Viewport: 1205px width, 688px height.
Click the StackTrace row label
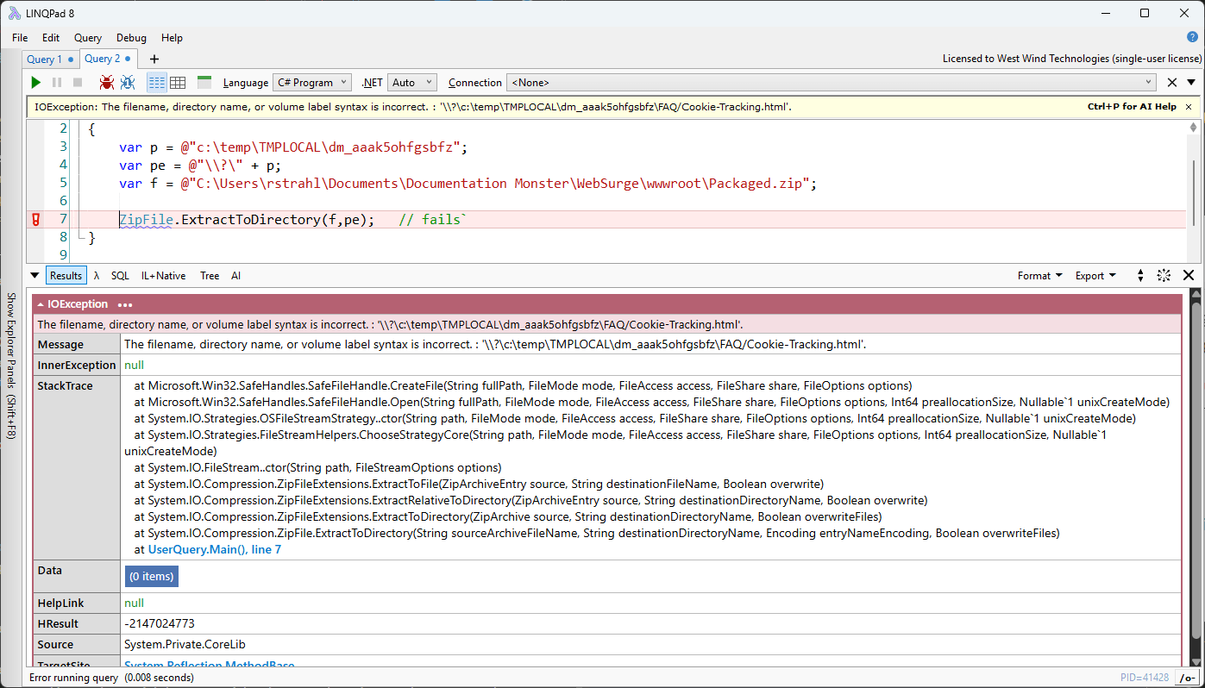(65, 385)
